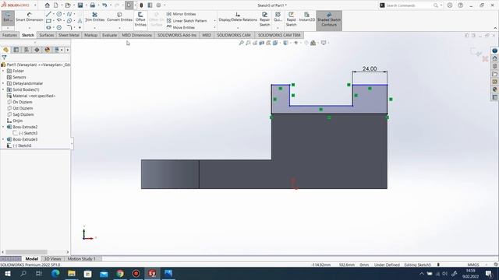Switch to the MBD Dimensions tab
Viewport: 499px width, 280px height.
click(137, 35)
